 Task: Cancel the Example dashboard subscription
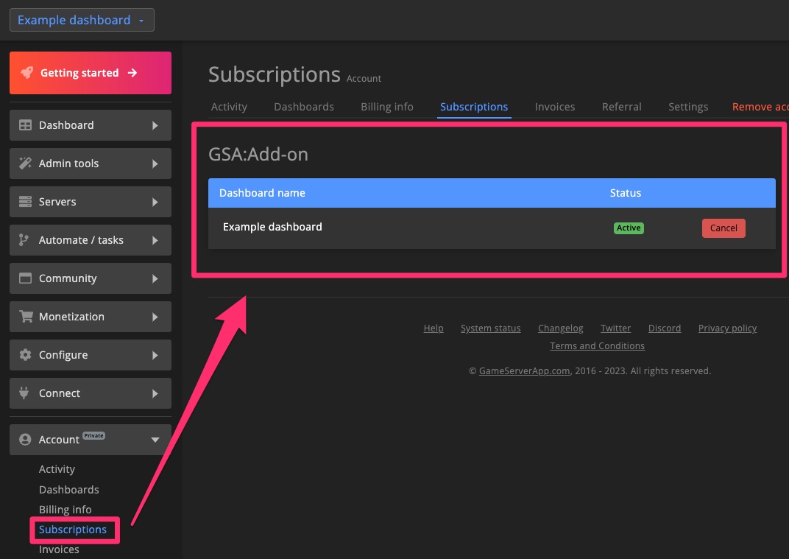click(x=723, y=228)
